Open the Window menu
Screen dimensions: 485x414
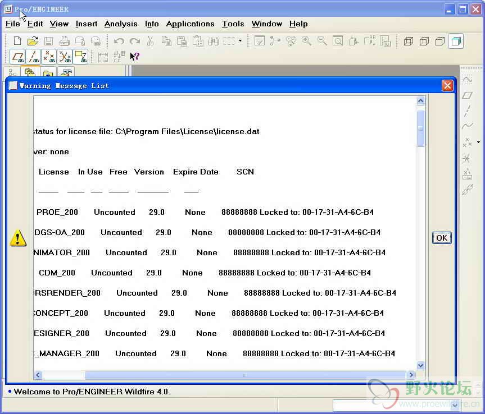click(266, 24)
